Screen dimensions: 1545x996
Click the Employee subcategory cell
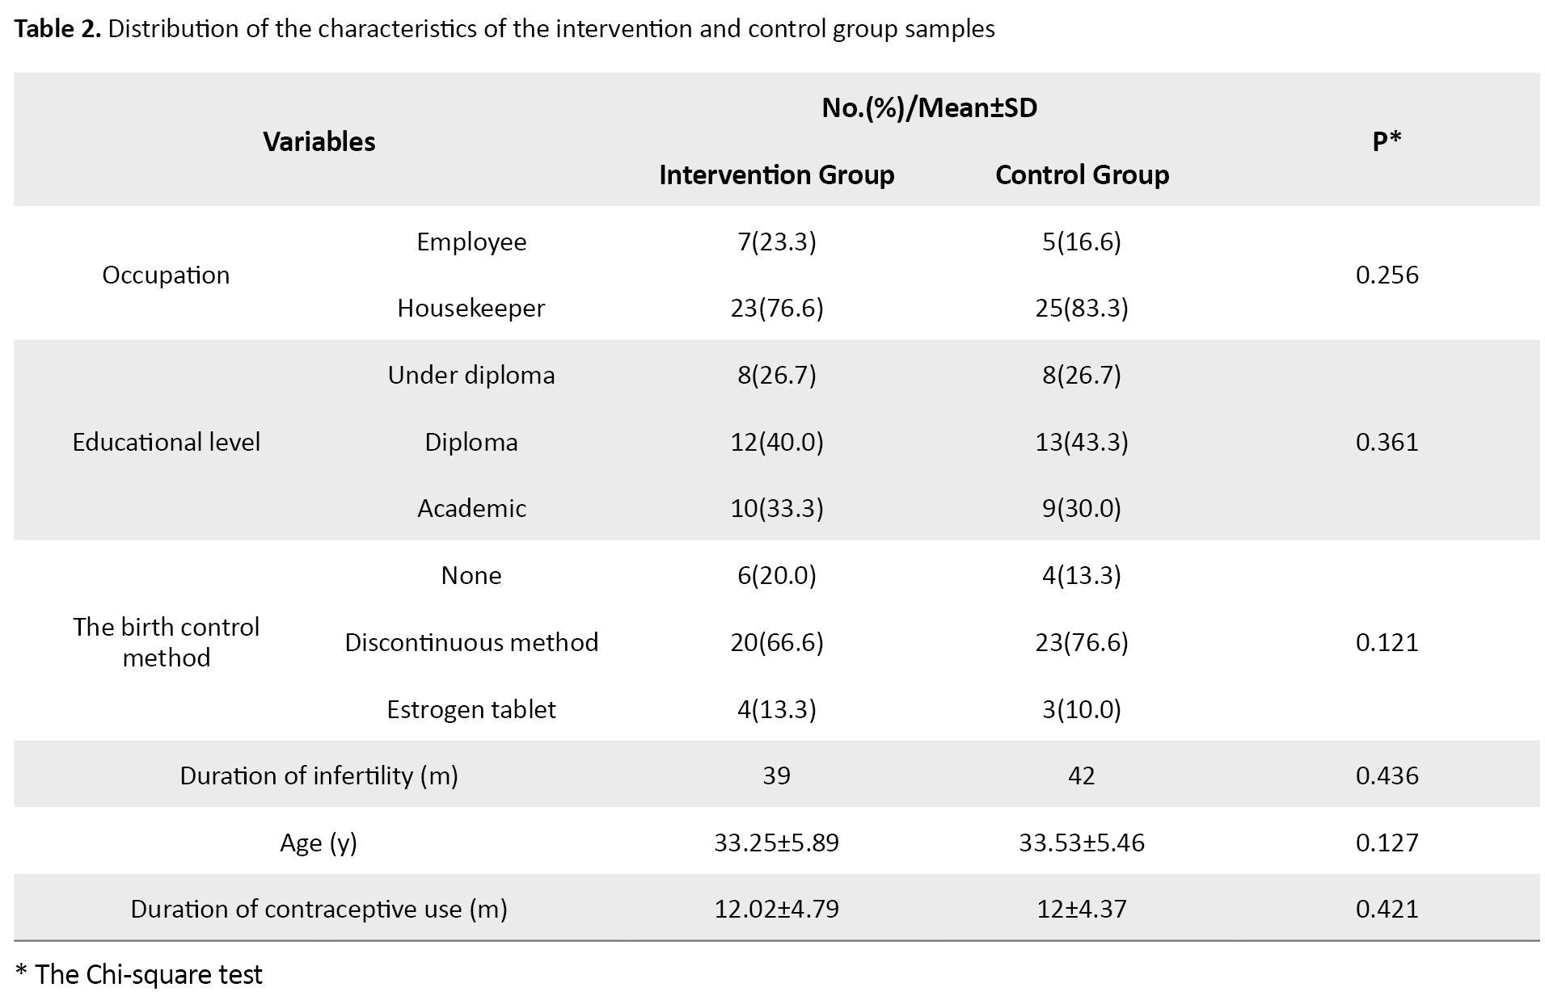pyautogui.click(x=471, y=242)
